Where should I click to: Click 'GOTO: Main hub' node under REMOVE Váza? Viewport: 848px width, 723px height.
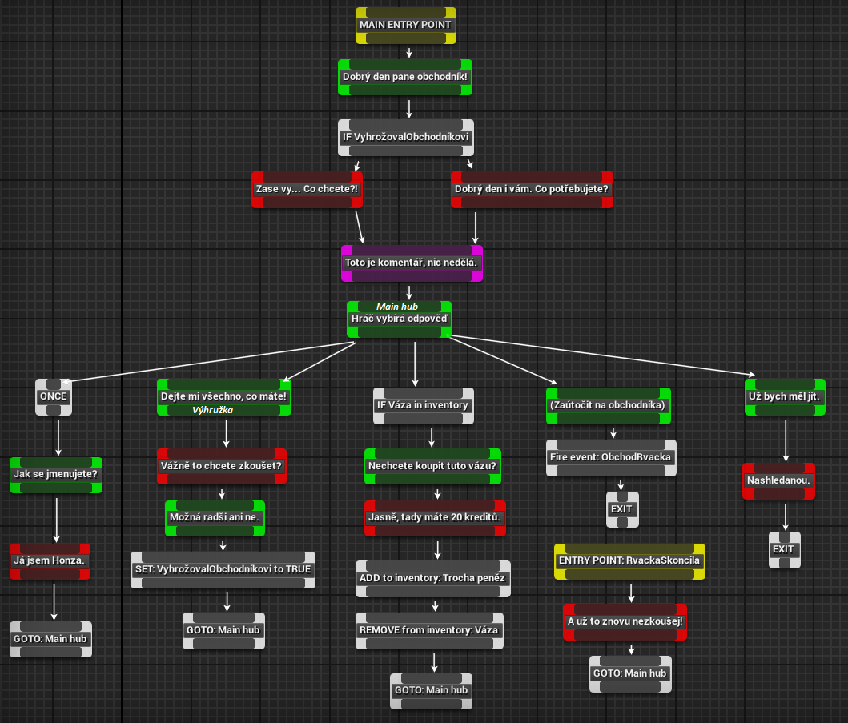coord(431,691)
